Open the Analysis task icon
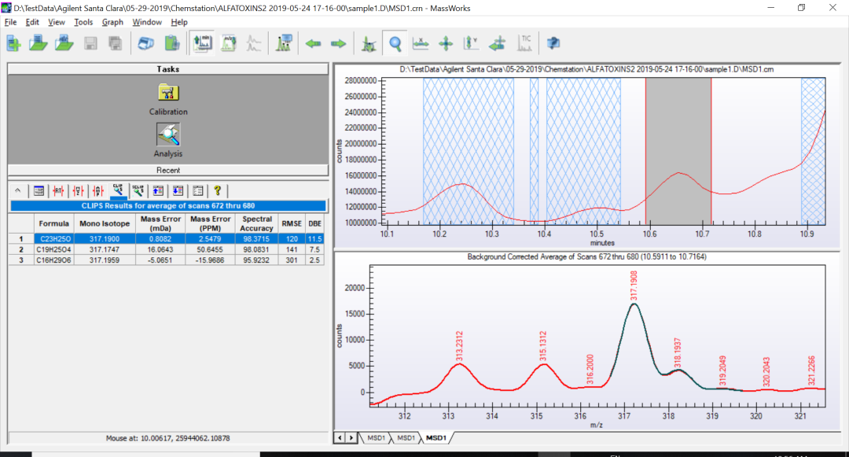Viewport: 849px width, 457px height. point(168,135)
